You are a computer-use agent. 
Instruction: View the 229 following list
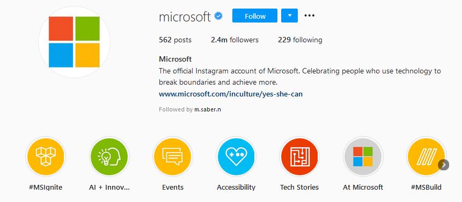300,40
